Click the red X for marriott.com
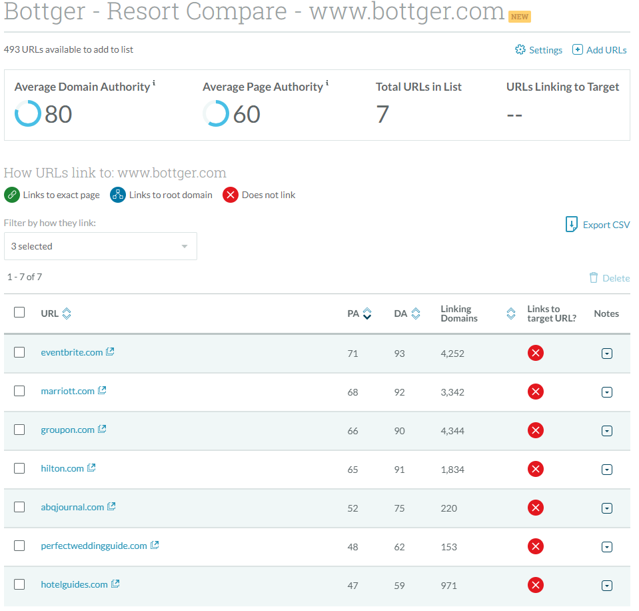Image resolution: width=639 pixels, height=611 pixels. coord(535,392)
